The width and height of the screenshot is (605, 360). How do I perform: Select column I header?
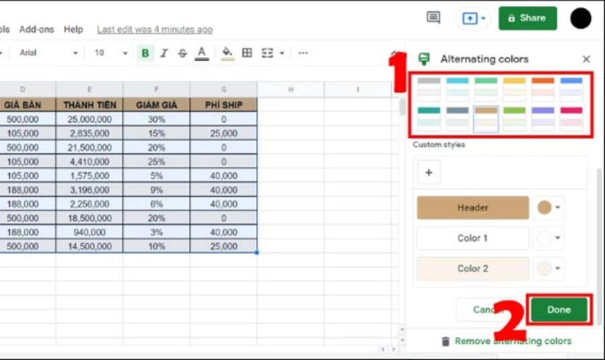pyautogui.click(x=358, y=89)
